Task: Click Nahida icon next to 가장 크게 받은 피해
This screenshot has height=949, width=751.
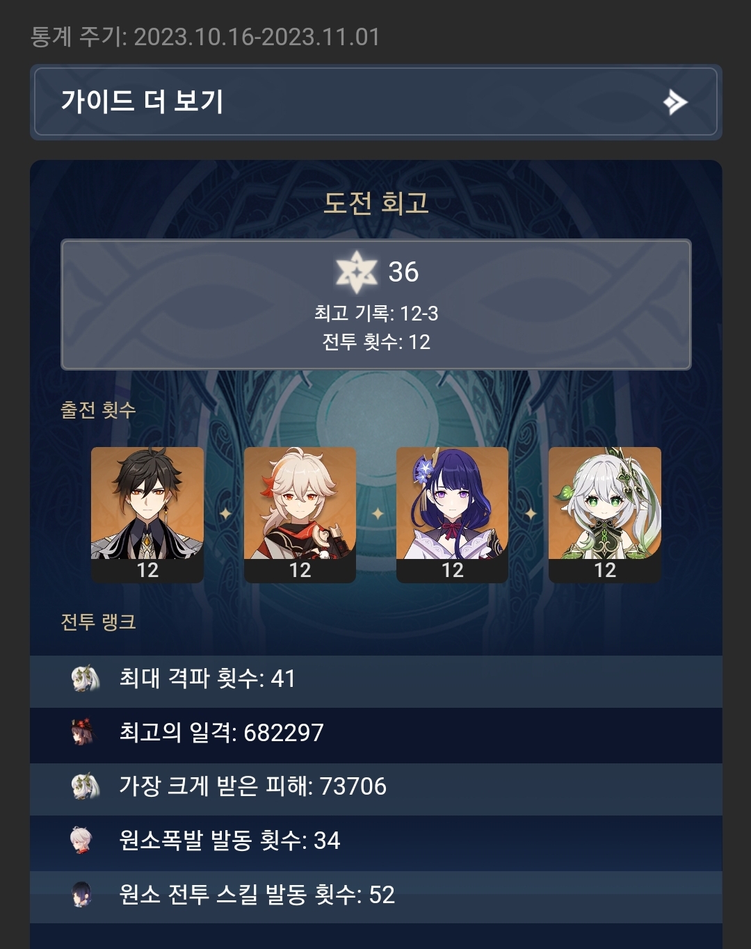Action: pyautogui.click(x=85, y=786)
